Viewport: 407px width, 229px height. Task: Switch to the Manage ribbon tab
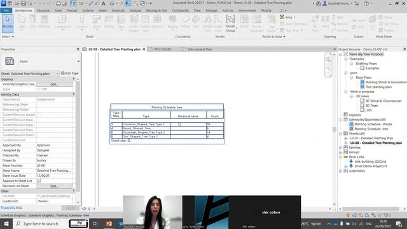point(211,10)
